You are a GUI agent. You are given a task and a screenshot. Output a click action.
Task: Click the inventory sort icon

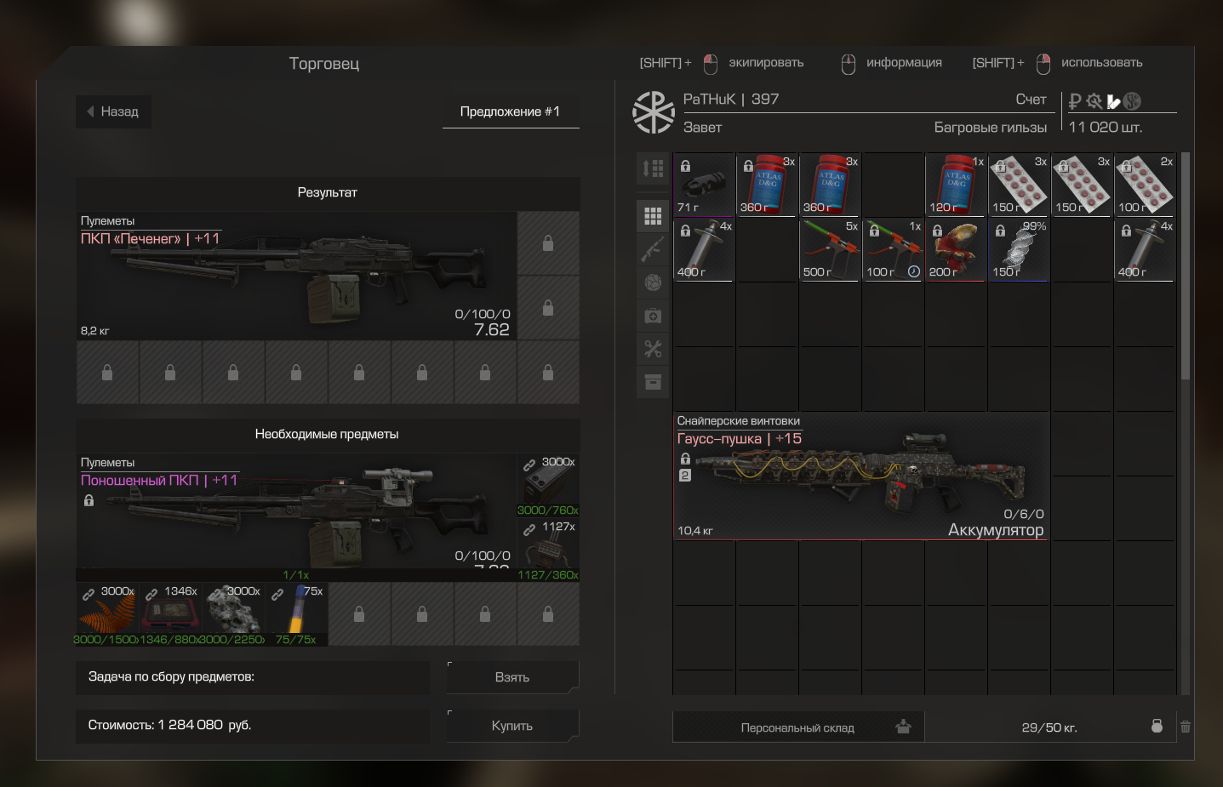pos(653,168)
